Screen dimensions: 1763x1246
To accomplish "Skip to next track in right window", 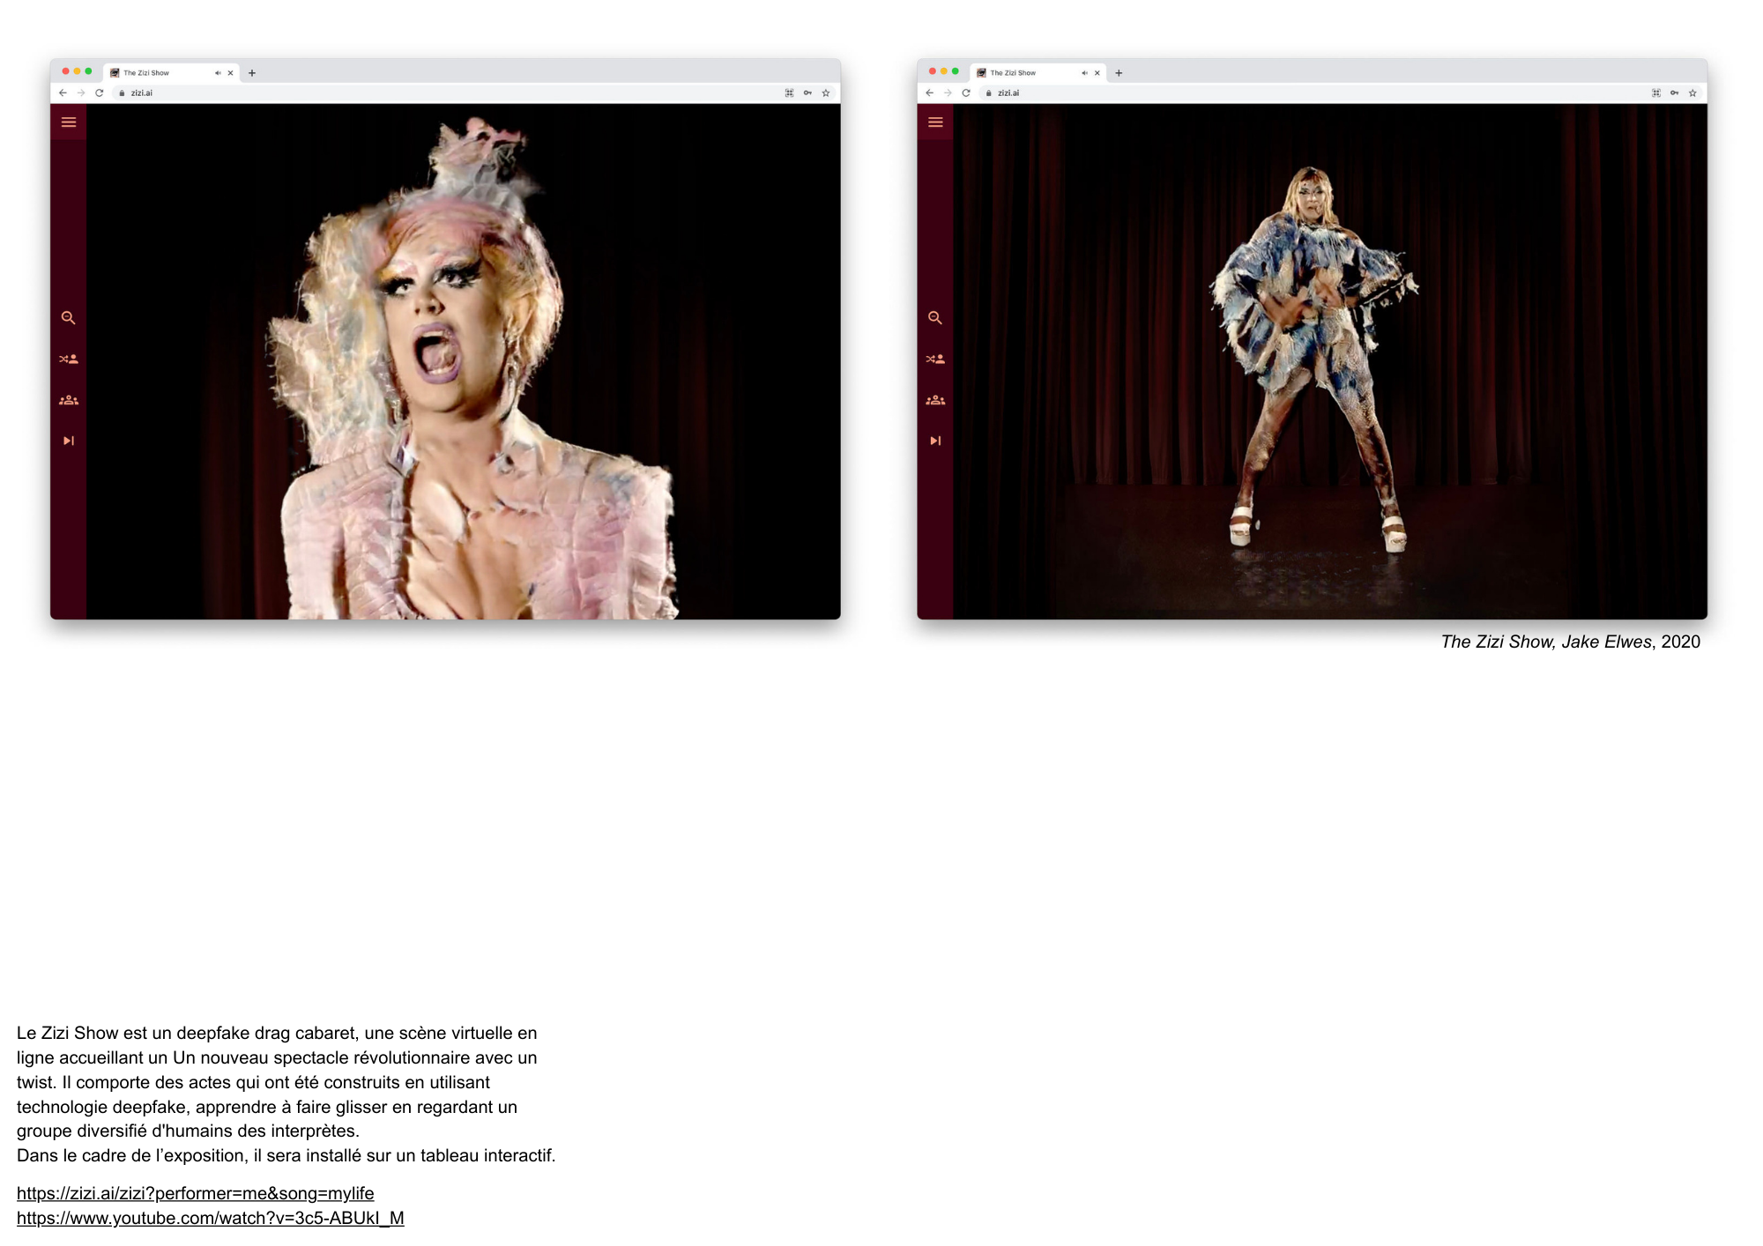I will tap(935, 441).
